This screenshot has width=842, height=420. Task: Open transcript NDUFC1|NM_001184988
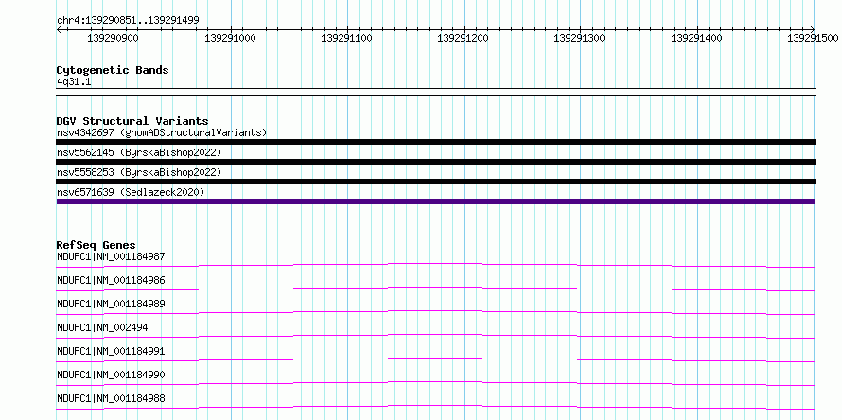[x=111, y=398]
